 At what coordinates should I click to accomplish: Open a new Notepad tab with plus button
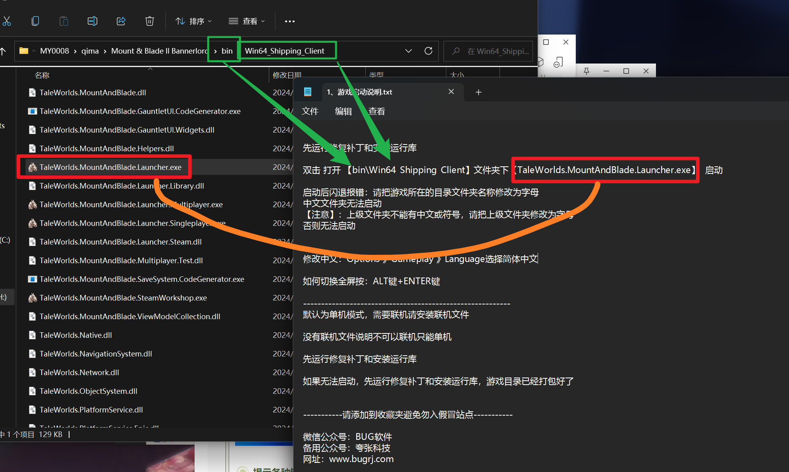(478, 92)
